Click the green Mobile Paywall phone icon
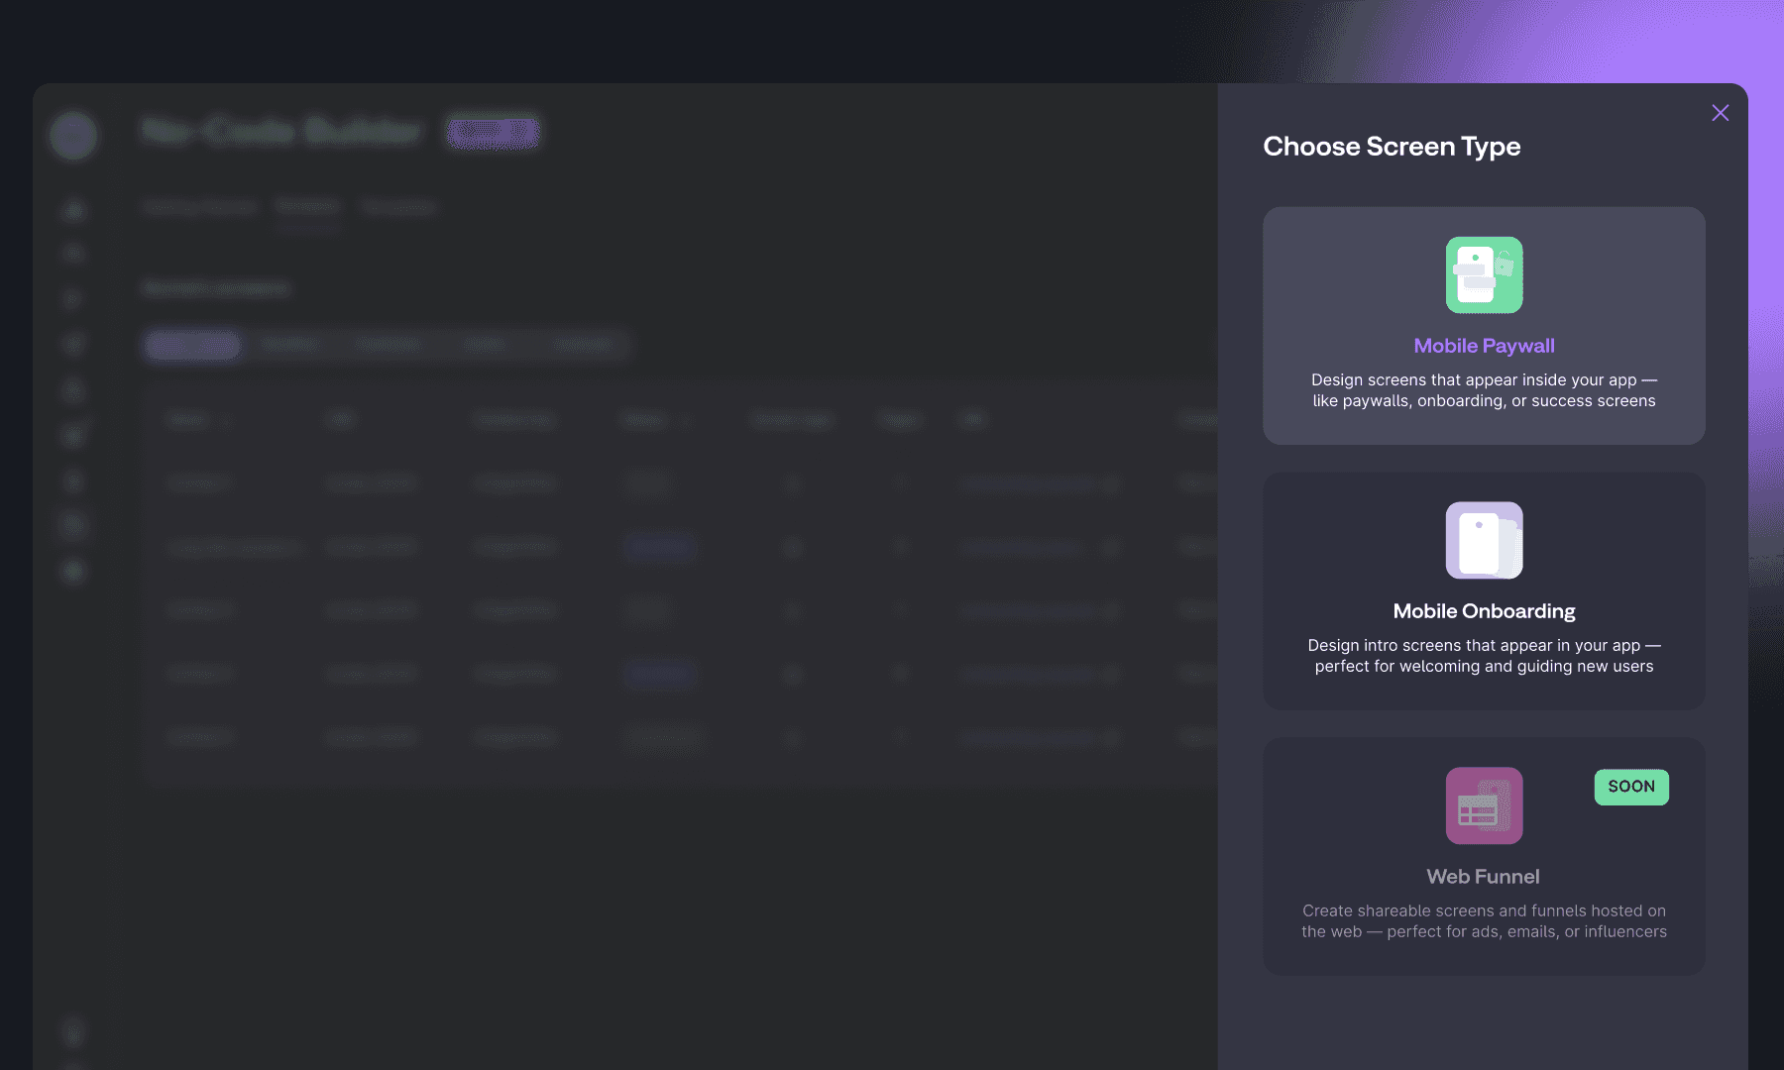 (1484, 274)
